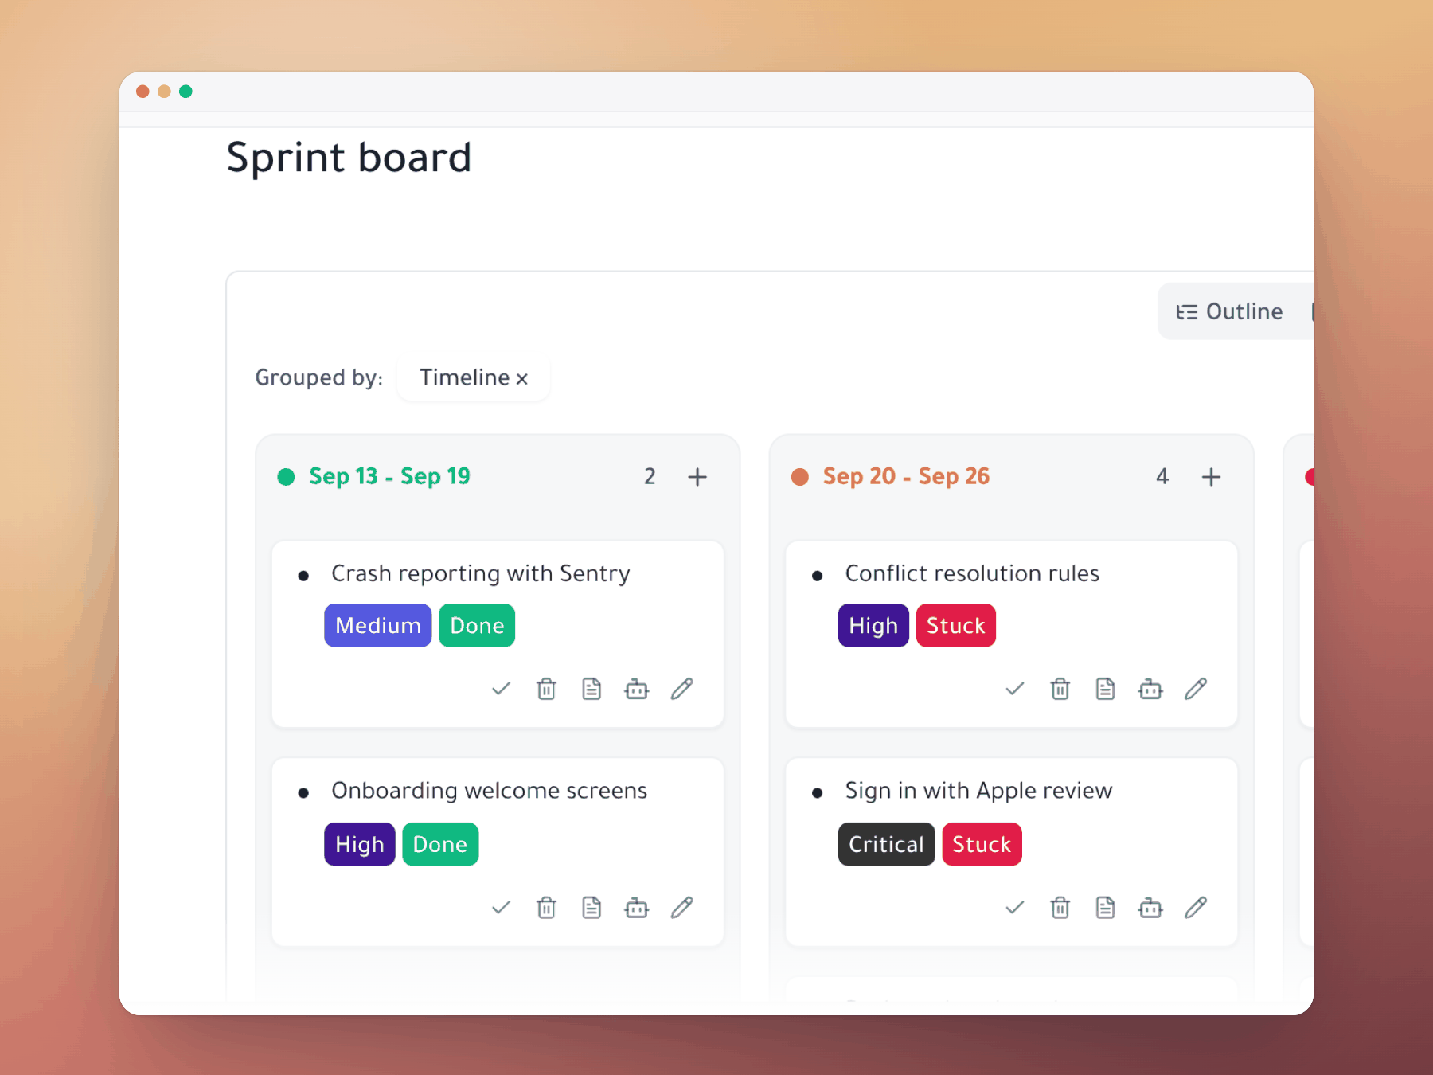Open notes for Crash reporting with Sentry

pos(592,689)
